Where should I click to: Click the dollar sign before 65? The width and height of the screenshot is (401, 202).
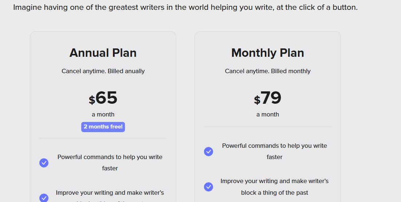pyautogui.click(x=92, y=100)
